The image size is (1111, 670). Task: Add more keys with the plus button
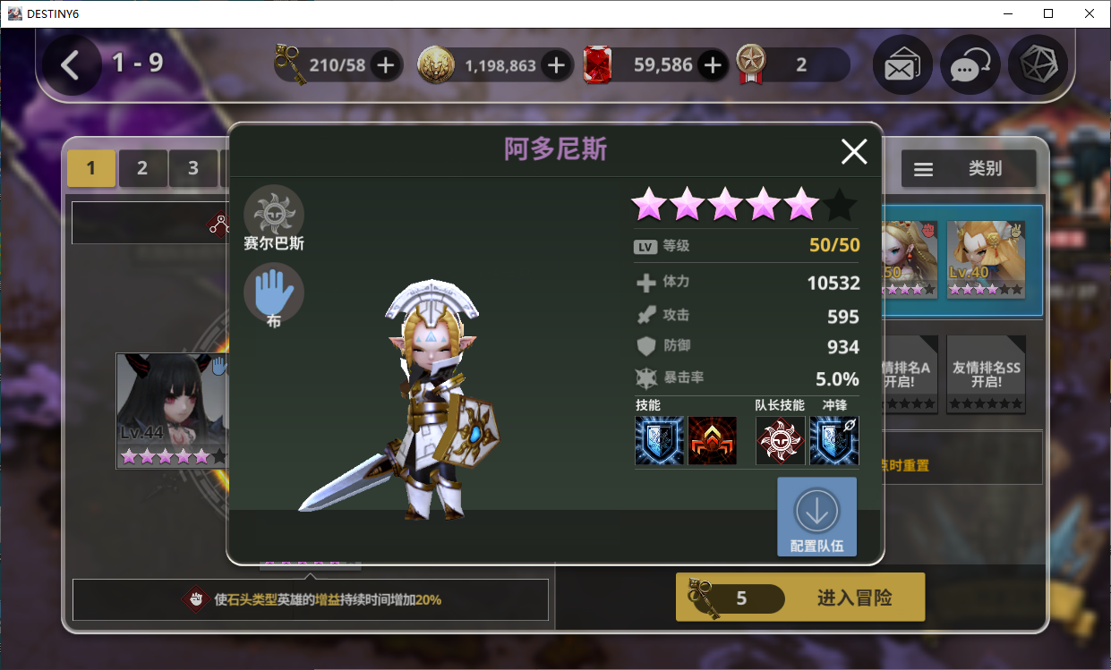coord(386,65)
